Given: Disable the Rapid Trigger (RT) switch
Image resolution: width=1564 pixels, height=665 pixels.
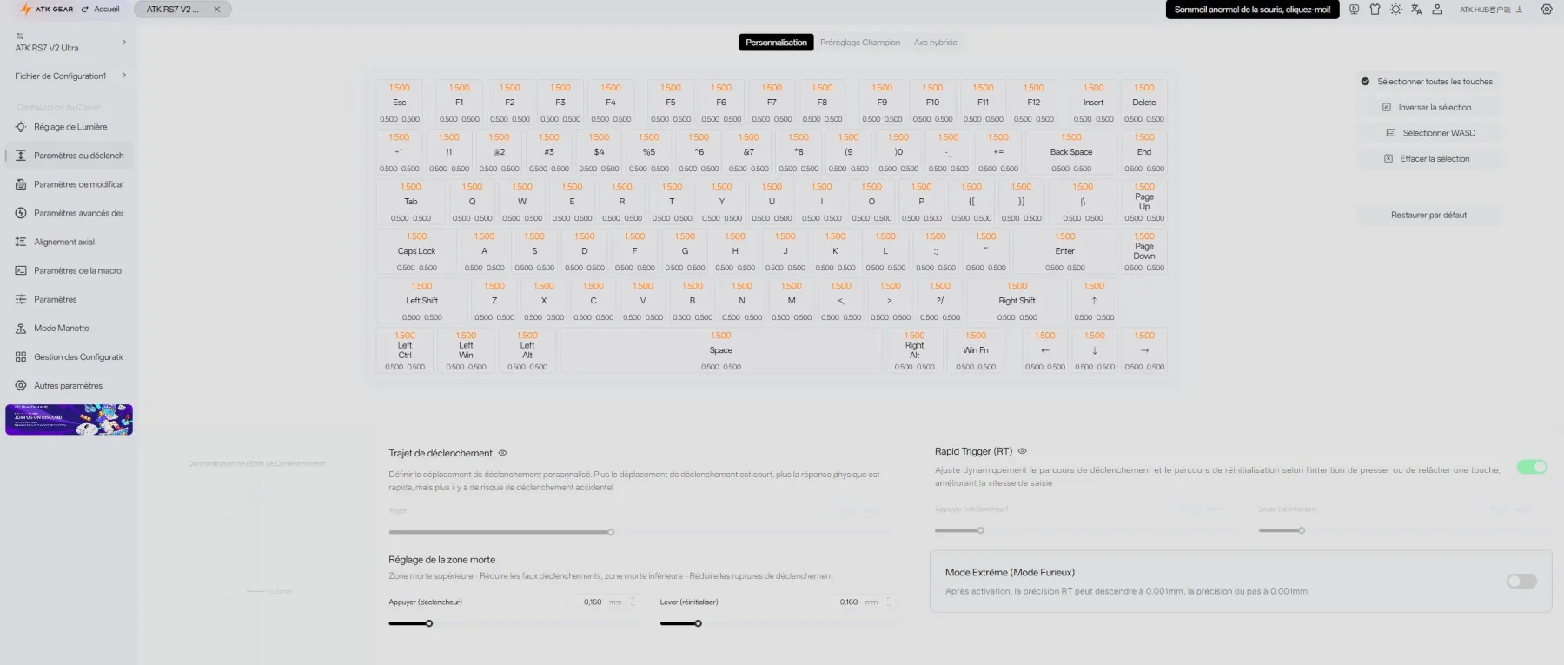Looking at the screenshot, I should click(1532, 467).
